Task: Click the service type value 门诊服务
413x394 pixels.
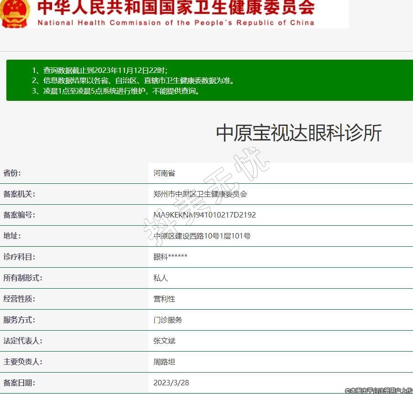Action: point(167,320)
